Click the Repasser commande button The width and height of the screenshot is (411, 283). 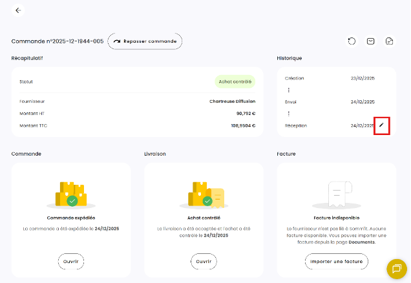145,41
